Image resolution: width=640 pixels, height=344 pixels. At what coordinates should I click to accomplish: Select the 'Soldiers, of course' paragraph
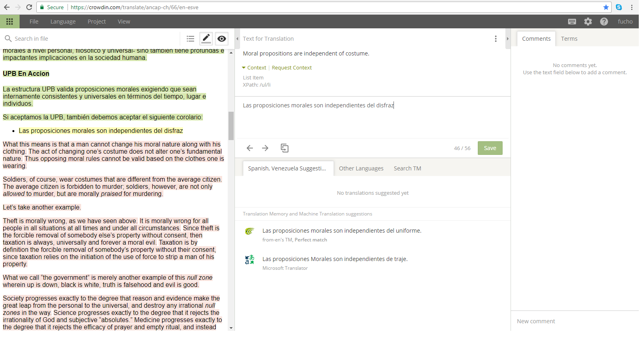112,187
